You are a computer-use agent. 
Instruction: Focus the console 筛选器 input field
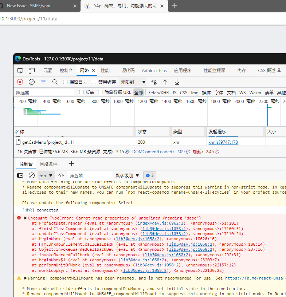tap(90, 175)
